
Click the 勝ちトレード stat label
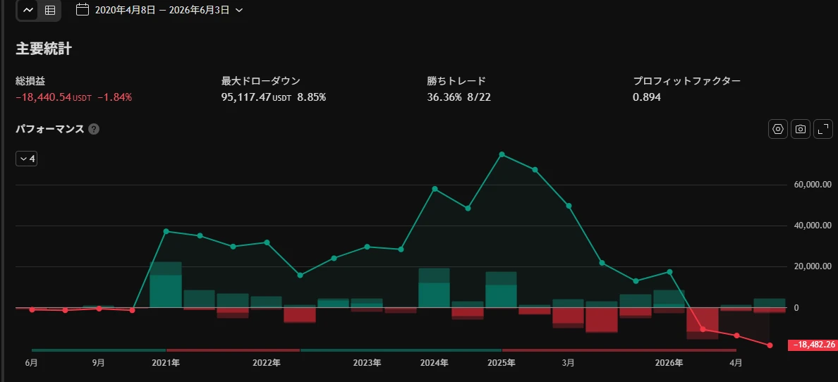(x=456, y=81)
